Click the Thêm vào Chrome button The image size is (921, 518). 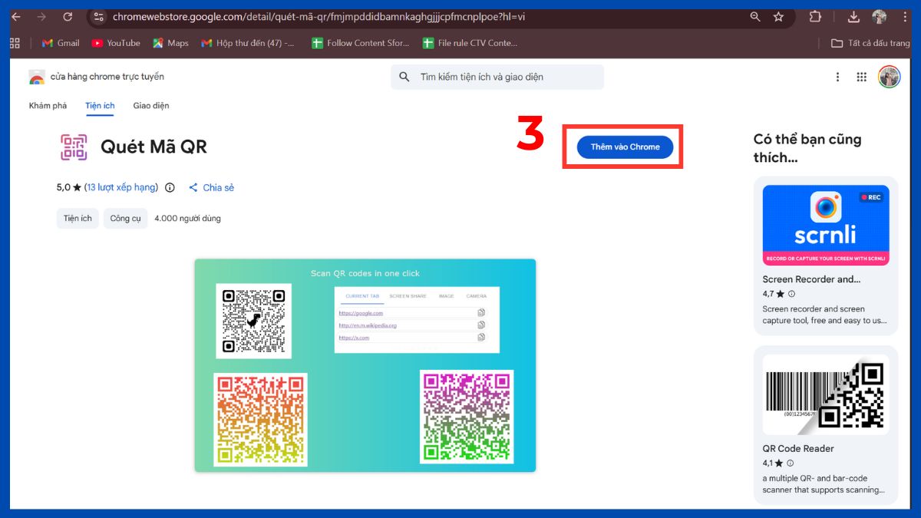(x=623, y=147)
